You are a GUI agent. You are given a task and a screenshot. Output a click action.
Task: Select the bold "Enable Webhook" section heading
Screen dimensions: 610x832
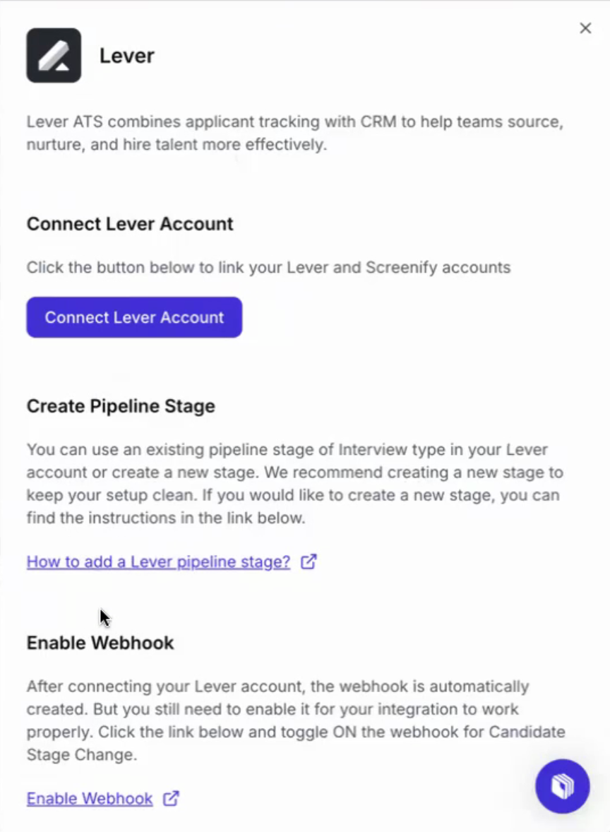(x=100, y=643)
